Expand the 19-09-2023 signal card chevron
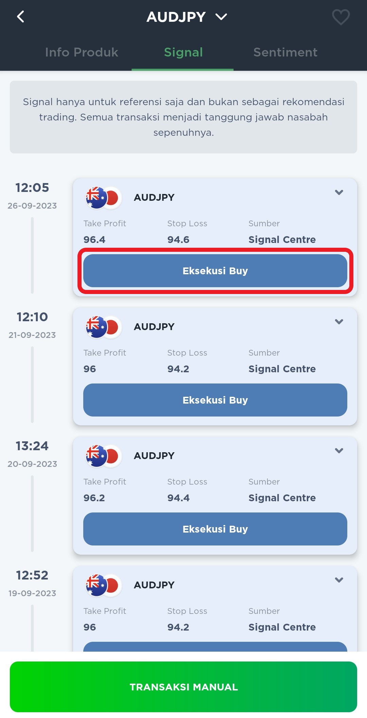This screenshot has width=367, height=718. [x=339, y=580]
